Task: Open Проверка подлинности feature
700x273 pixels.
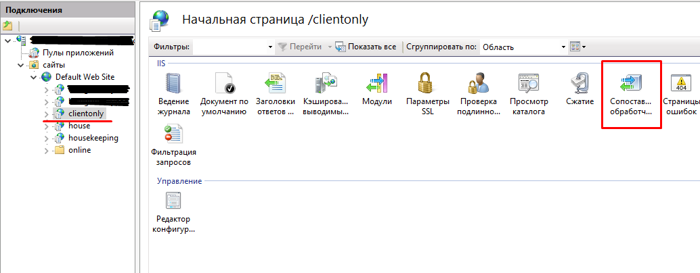Action: 478,94
